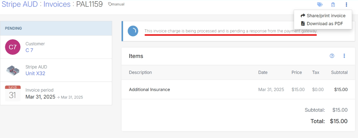Open the header three-dot more menu
Viewport: 358px width, 138px height.
(x=346, y=4)
